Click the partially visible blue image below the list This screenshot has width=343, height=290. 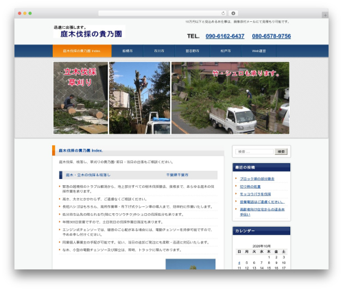pyautogui.click(x=191, y=264)
